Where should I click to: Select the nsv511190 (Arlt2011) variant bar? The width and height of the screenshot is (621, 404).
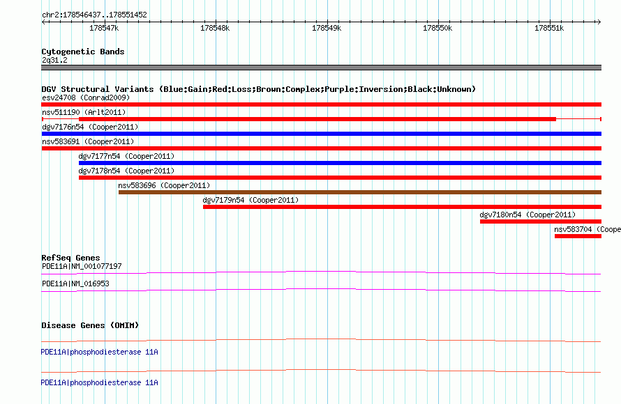click(321, 119)
